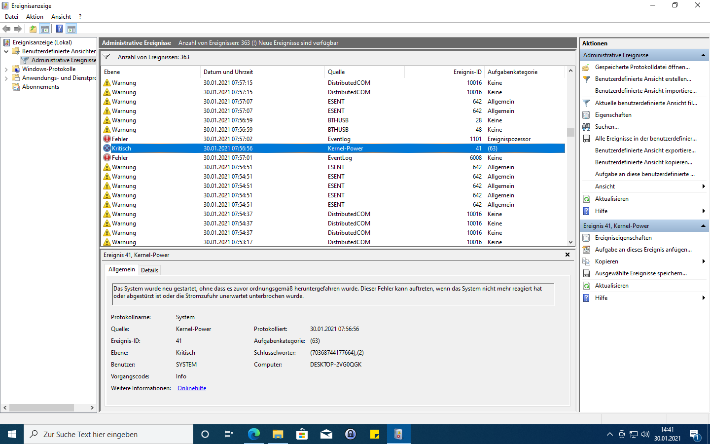Screen dimensions: 710x444
Task: Open the Kopieren submenu arrow
Action: 704,261
